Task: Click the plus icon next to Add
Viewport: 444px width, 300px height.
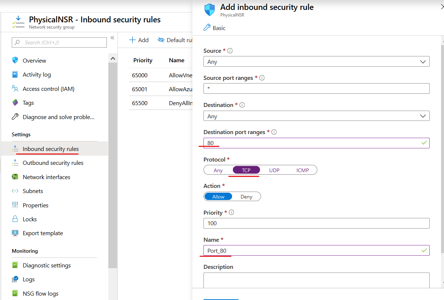Action: (133, 40)
